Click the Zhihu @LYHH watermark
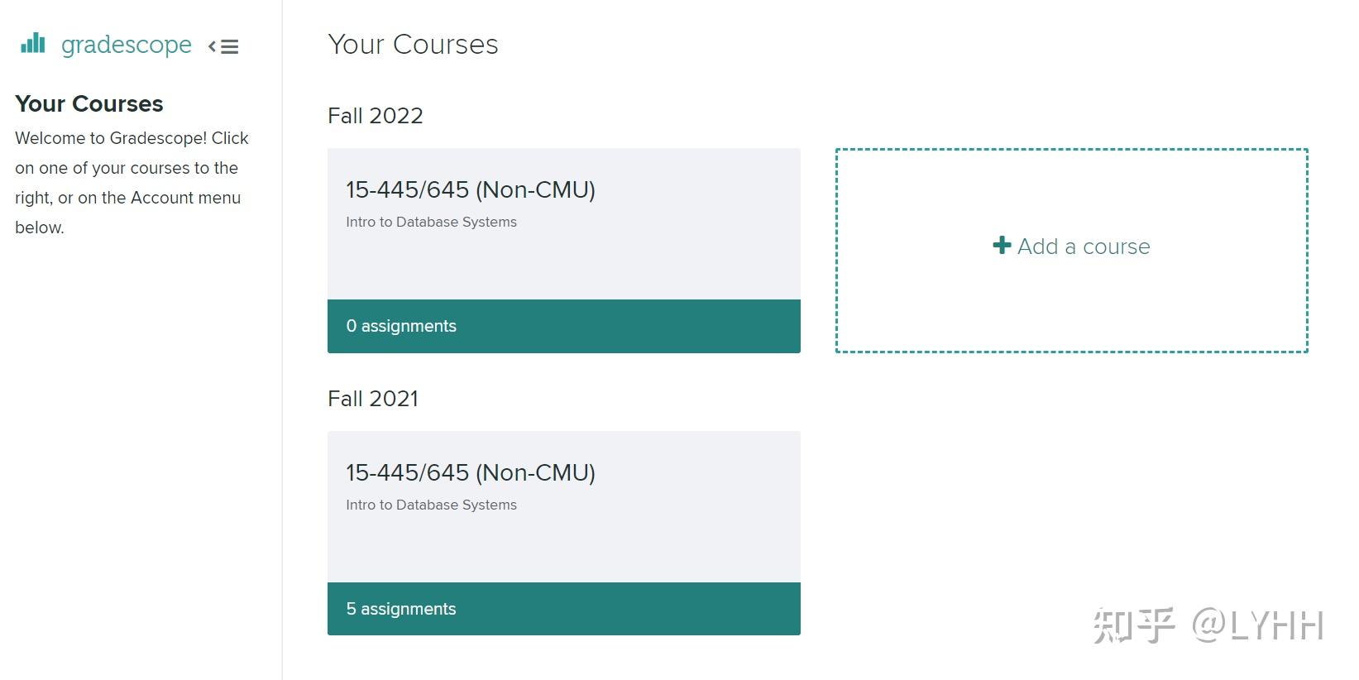1359x680 pixels. pyautogui.click(x=1208, y=625)
